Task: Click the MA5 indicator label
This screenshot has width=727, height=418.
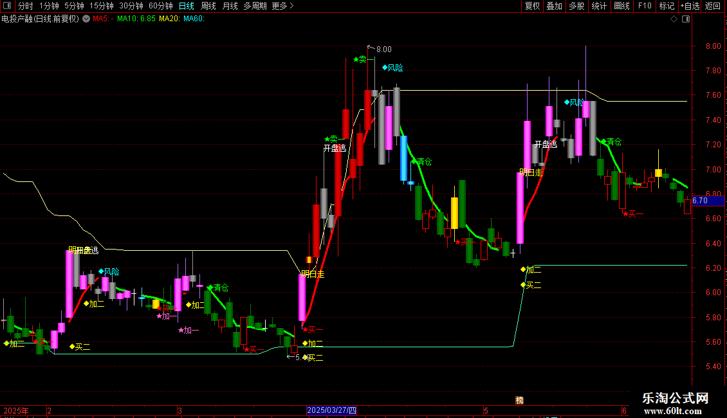Action: [103, 19]
